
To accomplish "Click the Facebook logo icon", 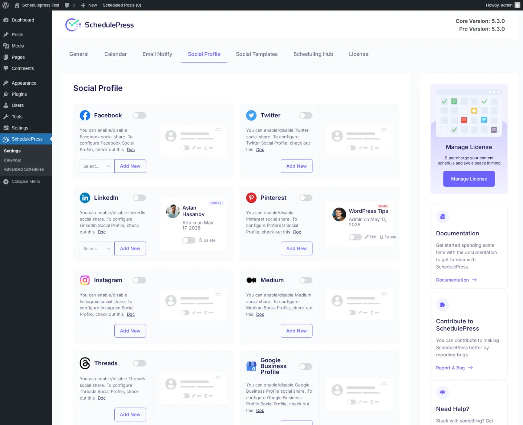I will 85,116.
